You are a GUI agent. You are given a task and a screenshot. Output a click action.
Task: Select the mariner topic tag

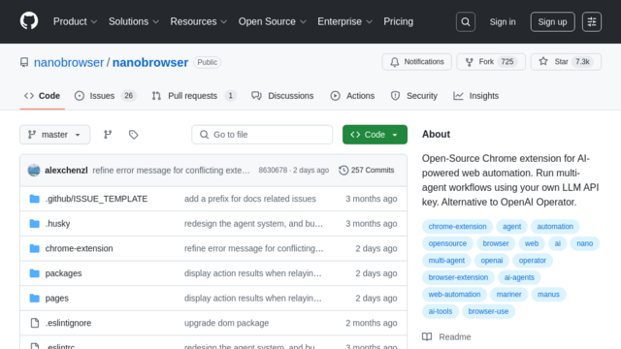508,295
